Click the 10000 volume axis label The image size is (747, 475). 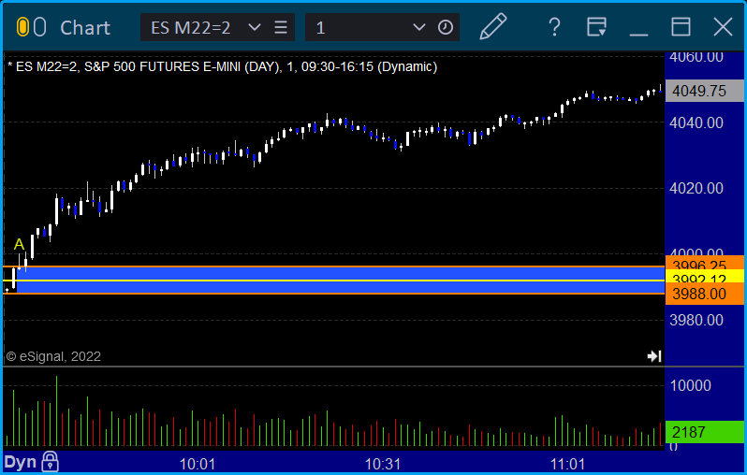[690, 385]
